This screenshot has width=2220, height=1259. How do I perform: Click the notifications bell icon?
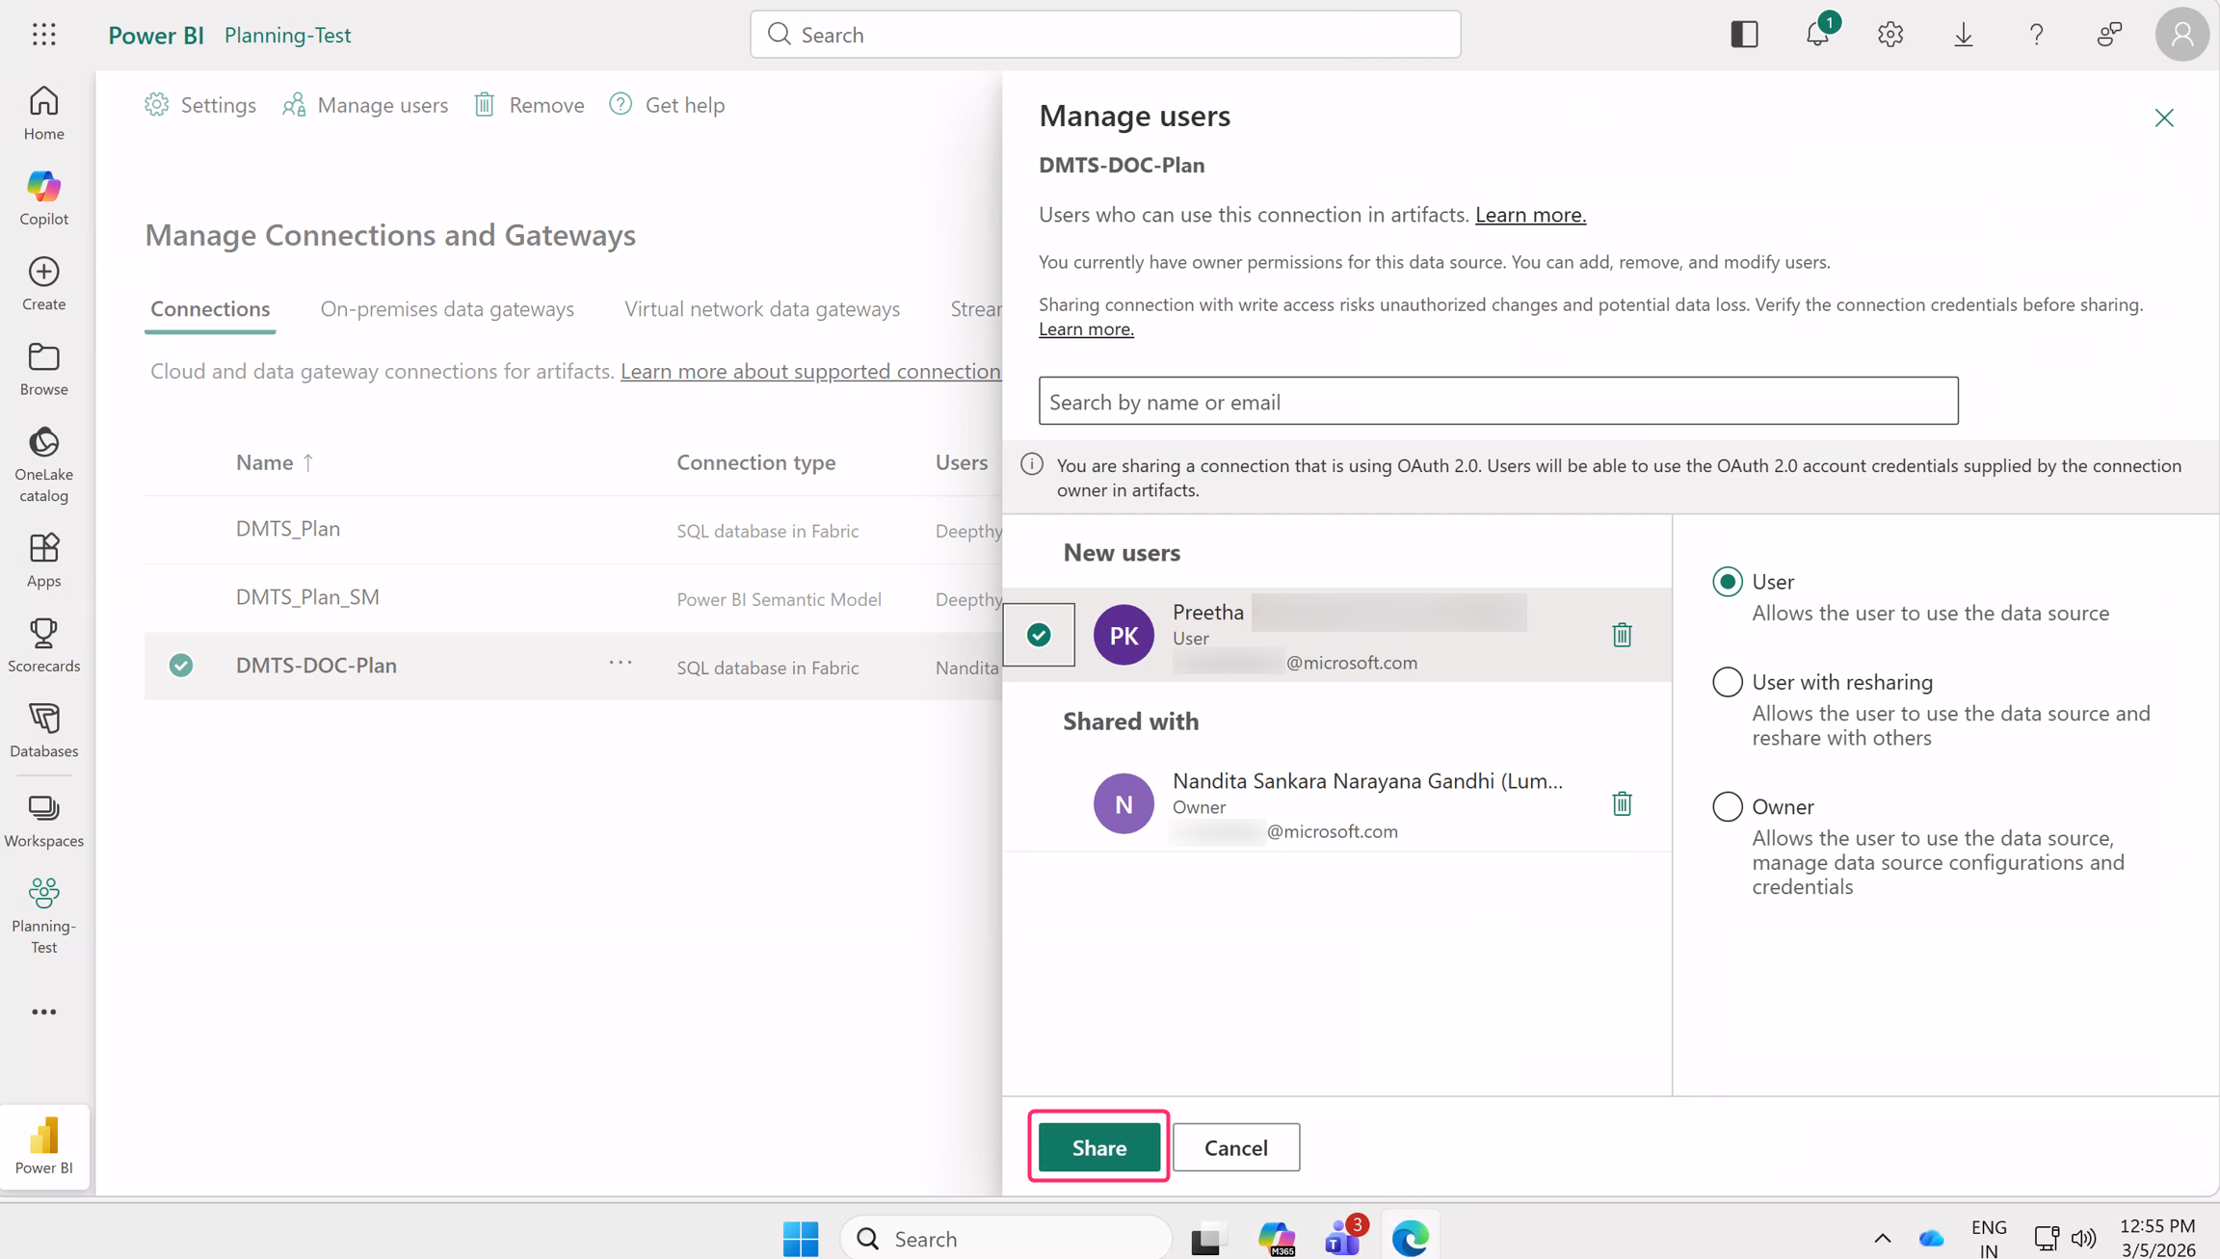[1816, 35]
